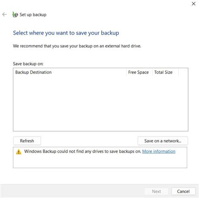Click the Windows Backup warning message text
The width and height of the screenshot is (199, 198).
tap(83, 151)
